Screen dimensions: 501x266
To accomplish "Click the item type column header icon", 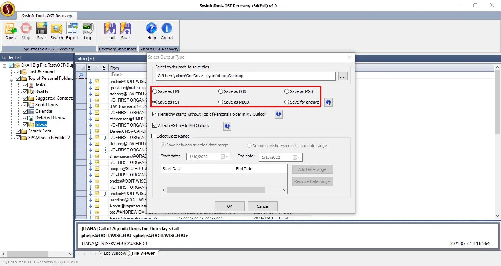I will click(97, 68).
